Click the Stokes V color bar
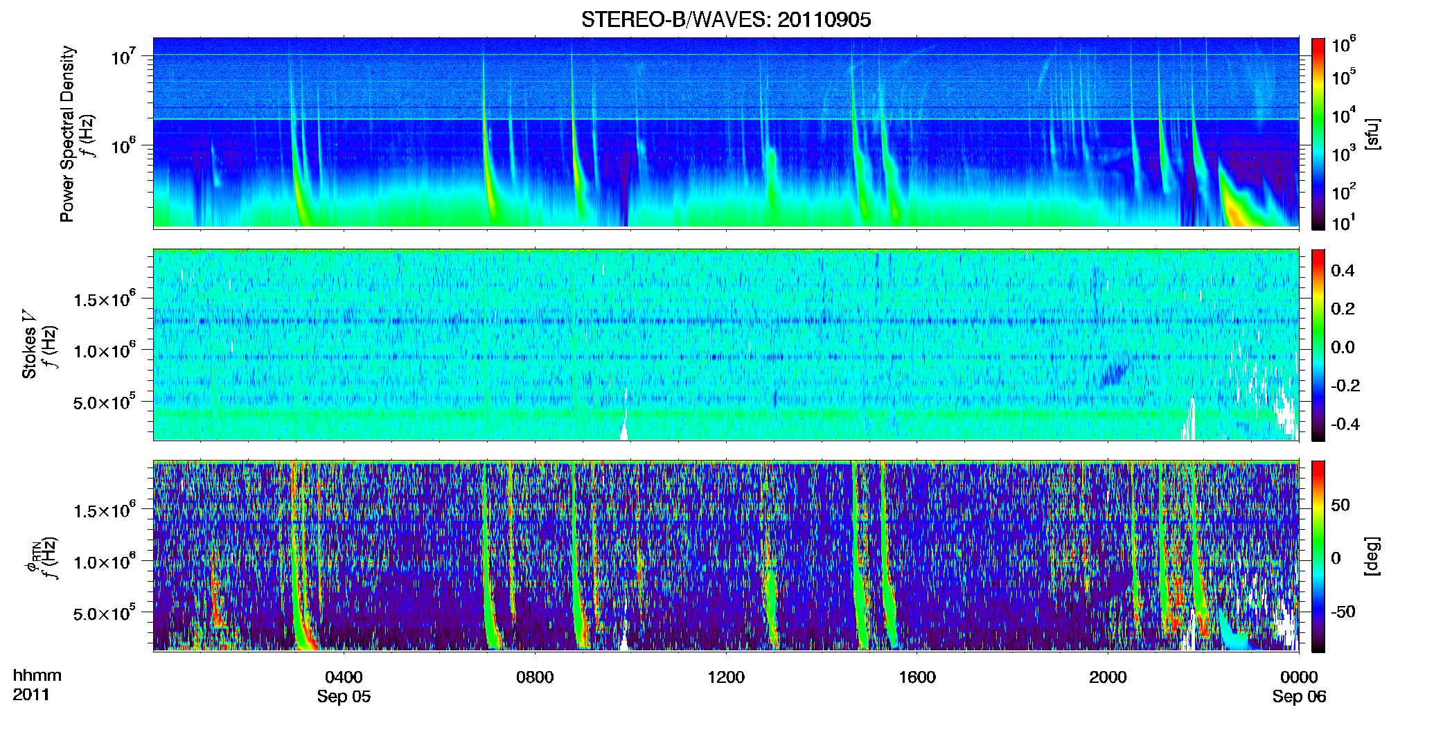 1318,345
